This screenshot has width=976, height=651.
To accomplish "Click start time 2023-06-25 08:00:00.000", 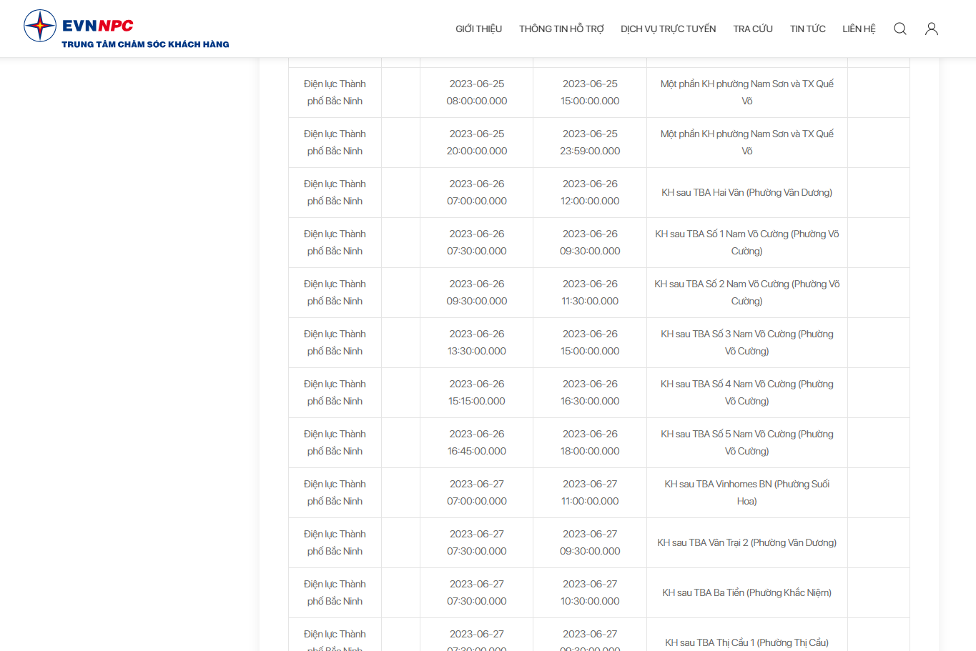I will click(477, 93).
